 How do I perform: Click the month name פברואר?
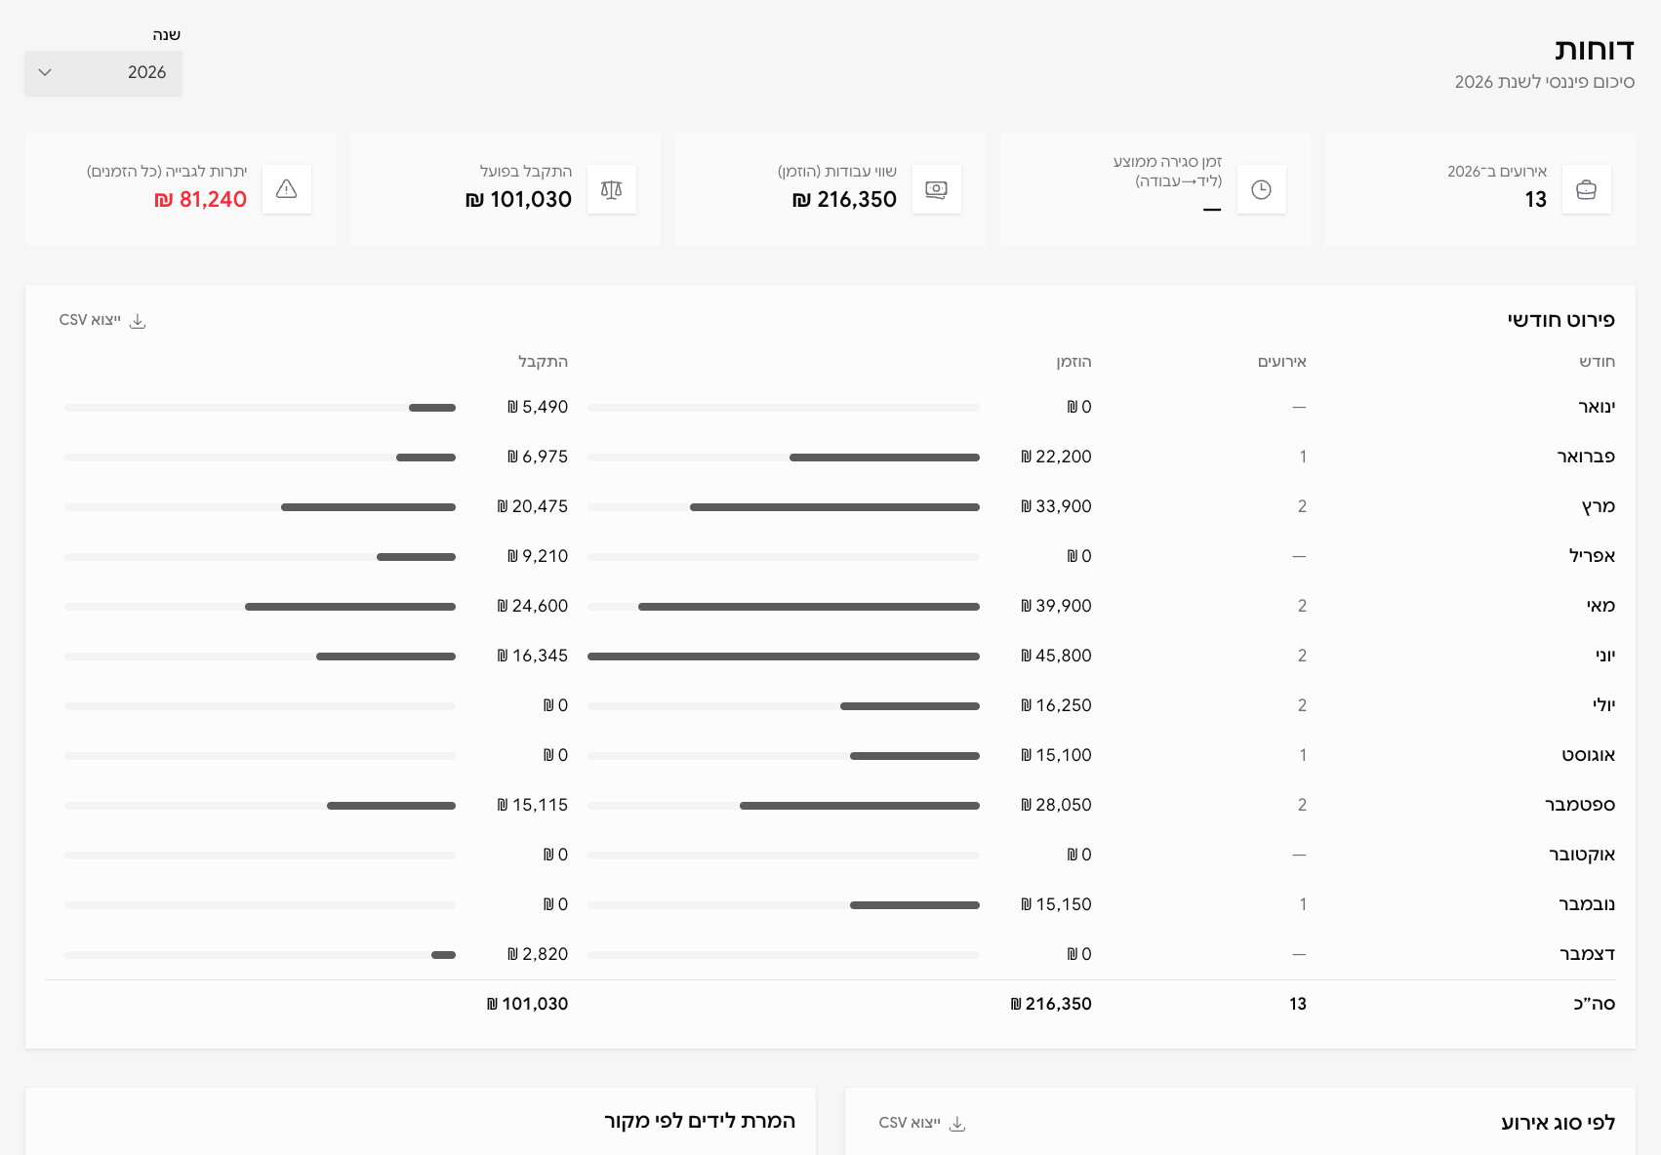point(1586,457)
